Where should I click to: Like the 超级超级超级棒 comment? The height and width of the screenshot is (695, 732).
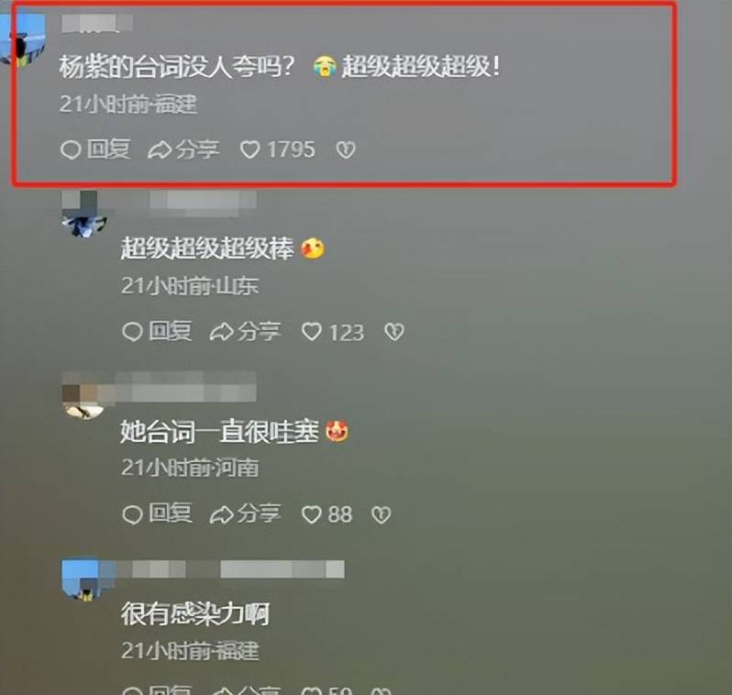coord(332,332)
